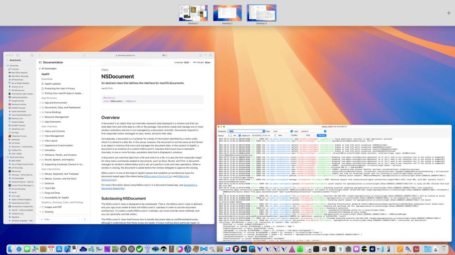Open Supporting Continuity Camera article
This screenshot has width=455, height=255.
point(64,164)
